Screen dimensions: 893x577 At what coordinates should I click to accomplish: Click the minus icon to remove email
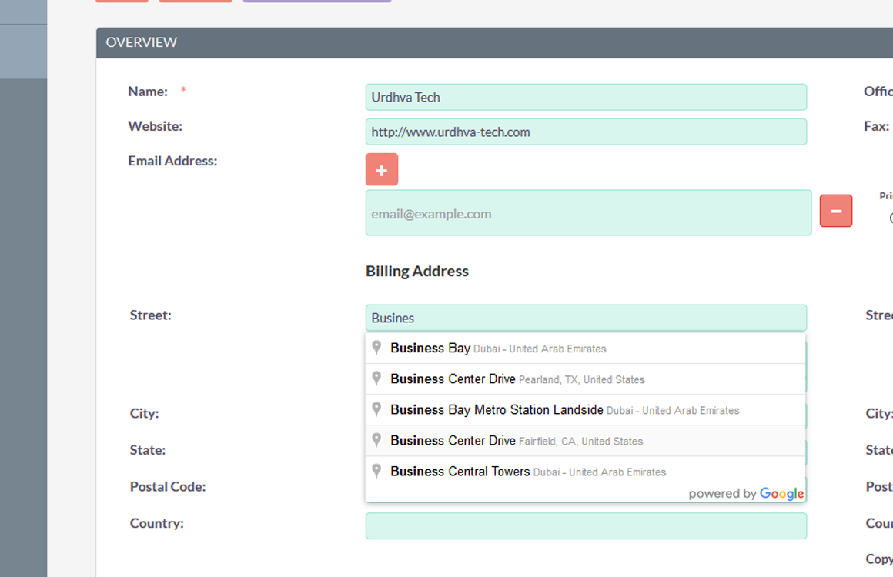point(835,211)
